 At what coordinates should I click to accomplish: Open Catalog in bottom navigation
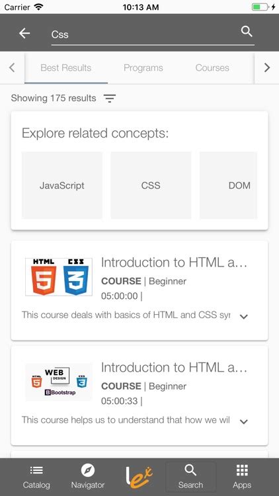click(x=36, y=477)
